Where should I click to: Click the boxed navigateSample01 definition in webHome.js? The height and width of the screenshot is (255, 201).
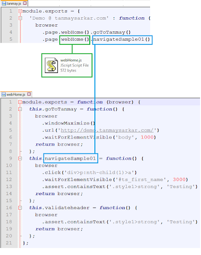point(71,158)
